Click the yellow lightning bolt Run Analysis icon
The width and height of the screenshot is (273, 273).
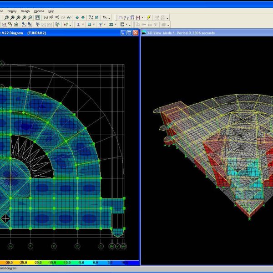[x=148, y=17]
